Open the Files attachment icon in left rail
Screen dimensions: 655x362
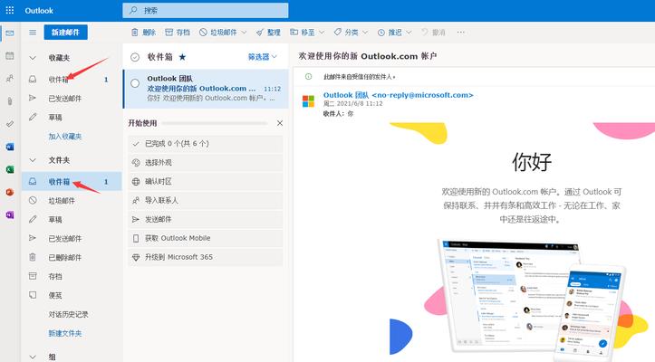pos(10,101)
